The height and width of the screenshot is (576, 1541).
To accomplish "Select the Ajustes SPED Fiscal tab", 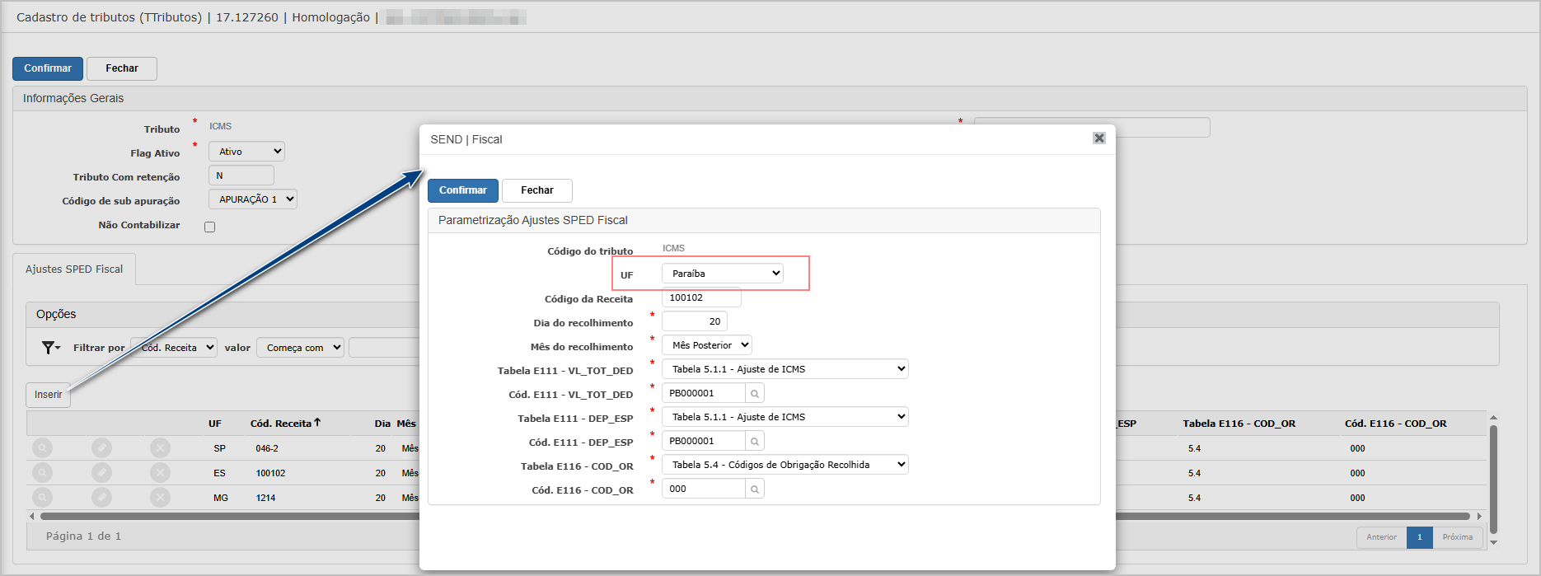I will tap(74, 269).
